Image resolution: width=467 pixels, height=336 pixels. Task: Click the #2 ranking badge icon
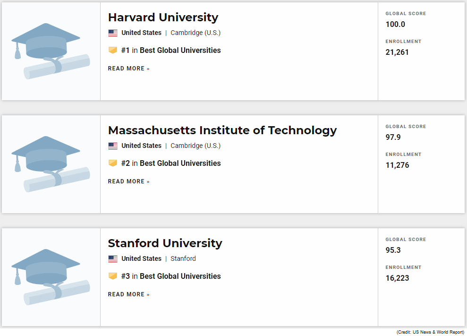pyautogui.click(x=113, y=164)
